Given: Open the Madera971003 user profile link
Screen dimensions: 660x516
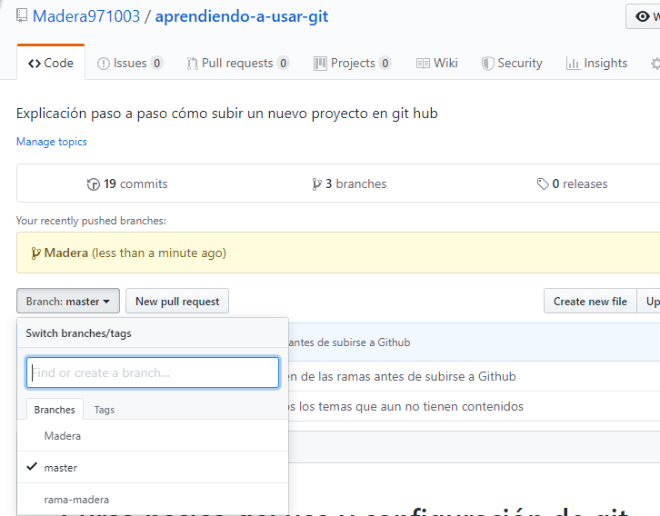Looking at the screenshot, I should click(86, 16).
